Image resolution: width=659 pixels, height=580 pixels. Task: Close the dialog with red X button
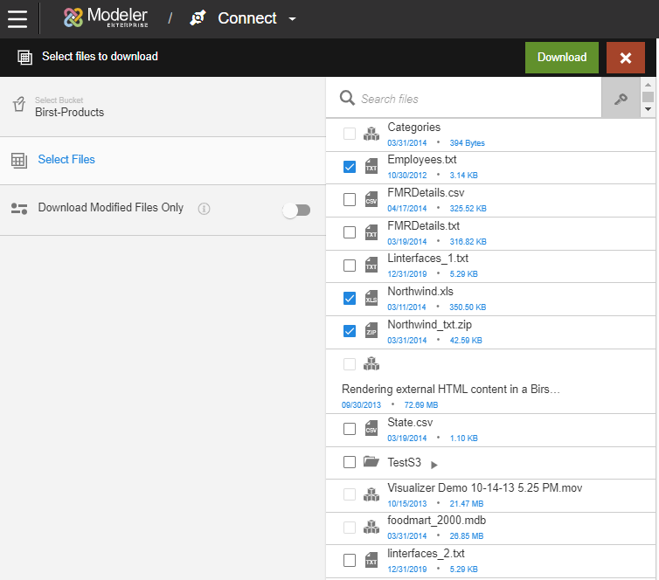(x=625, y=58)
